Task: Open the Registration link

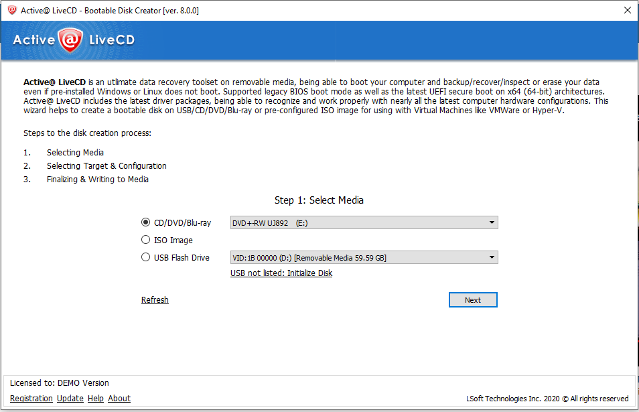Action: tap(31, 399)
